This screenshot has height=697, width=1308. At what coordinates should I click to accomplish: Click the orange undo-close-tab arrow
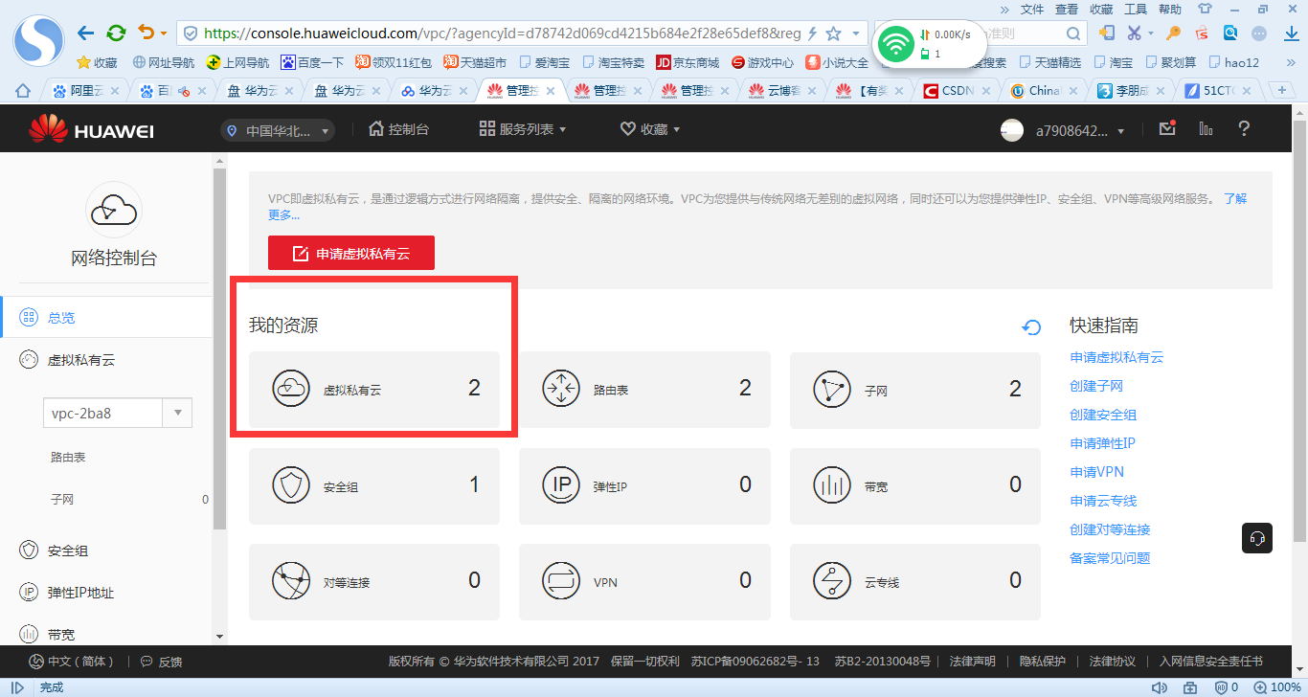(x=146, y=34)
